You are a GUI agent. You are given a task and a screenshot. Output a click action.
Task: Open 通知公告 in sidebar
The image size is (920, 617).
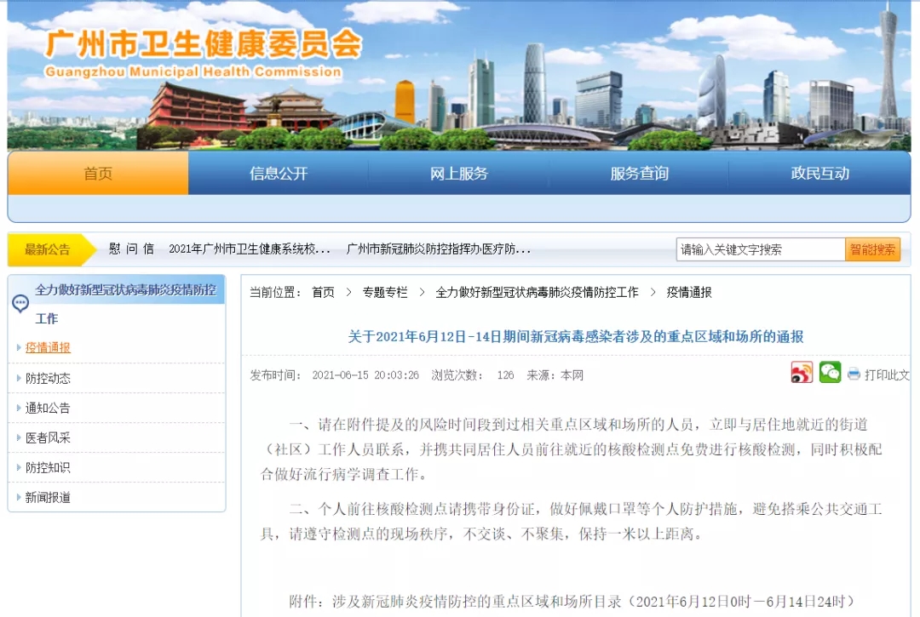(x=48, y=408)
